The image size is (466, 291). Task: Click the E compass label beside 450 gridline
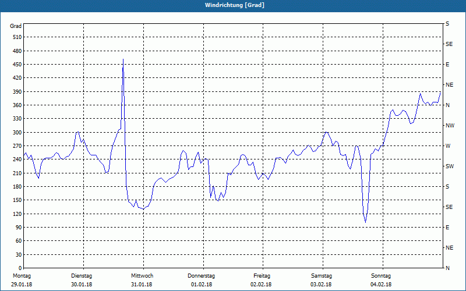pyautogui.click(x=447, y=65)
